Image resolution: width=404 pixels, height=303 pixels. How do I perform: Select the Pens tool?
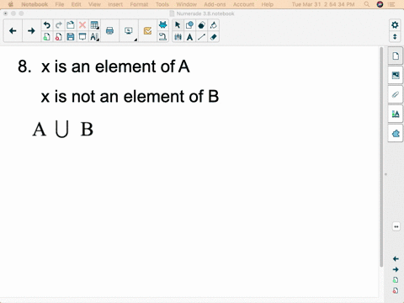tap(178, 37)
